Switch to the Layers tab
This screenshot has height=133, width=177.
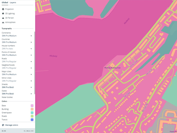point(13,3)
